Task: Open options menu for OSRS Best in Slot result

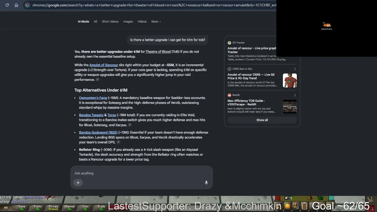Action: (x=295, y=69)
